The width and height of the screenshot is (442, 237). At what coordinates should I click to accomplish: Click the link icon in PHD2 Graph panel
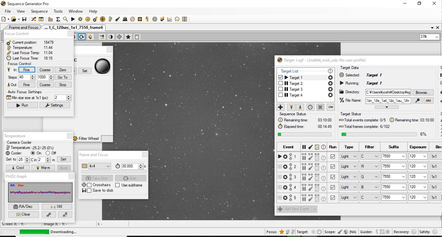click(x=49, y=215)
